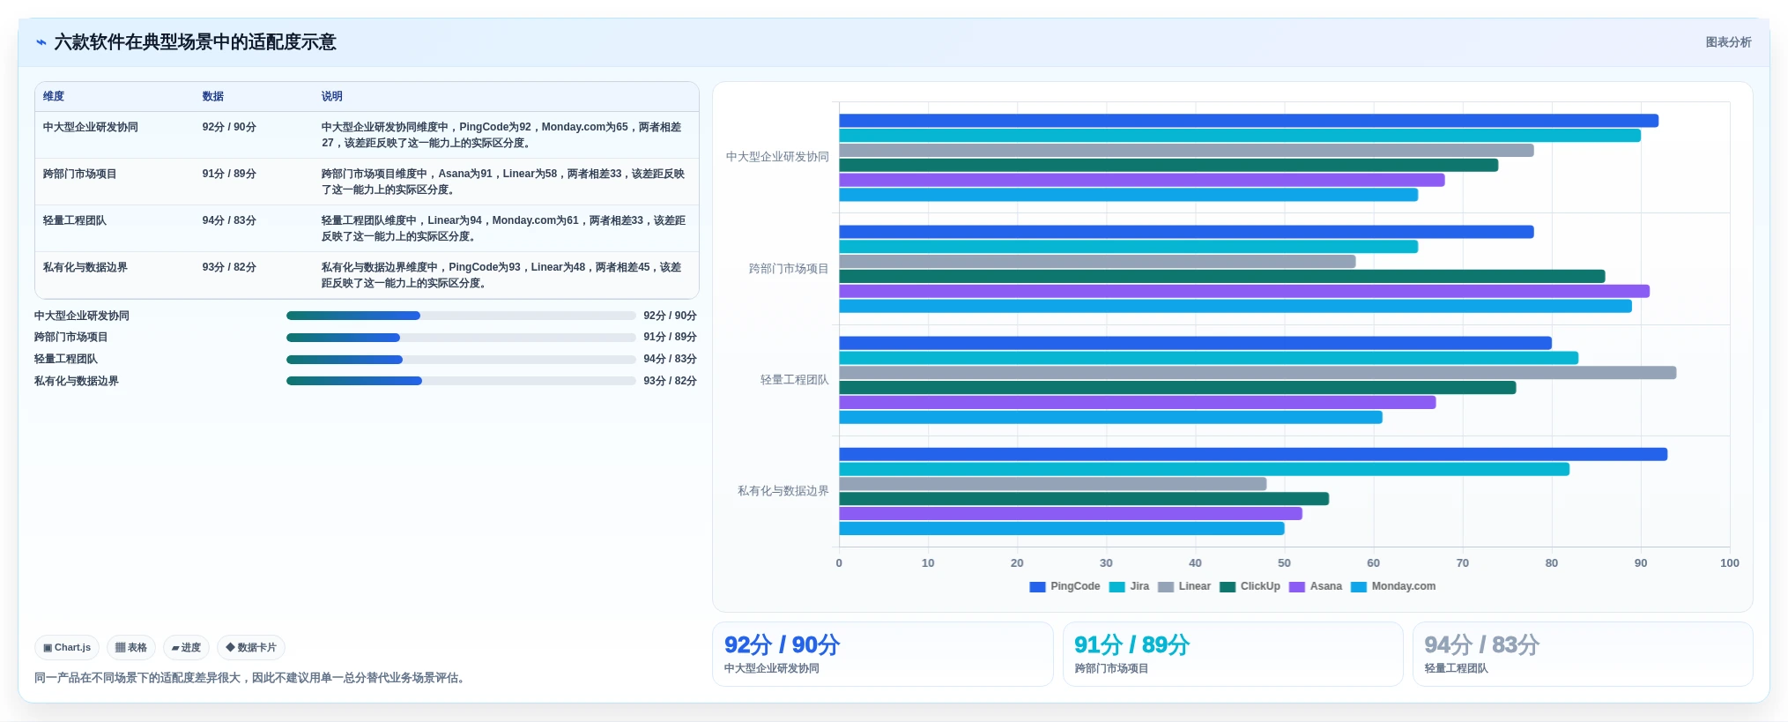The width and height of the screenshot is (1788, 722).
Task: Open the 92分 / 90分 data card
Action: pos(882,654)
